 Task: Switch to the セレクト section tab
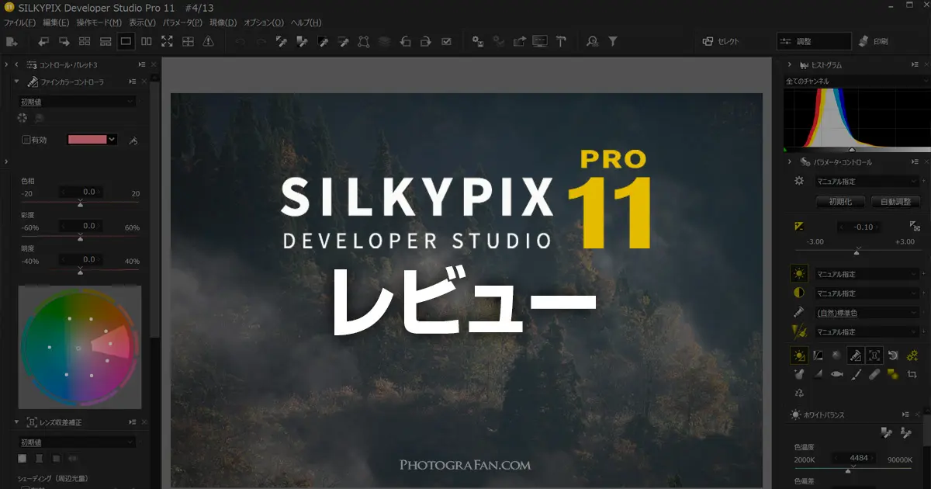722,41
